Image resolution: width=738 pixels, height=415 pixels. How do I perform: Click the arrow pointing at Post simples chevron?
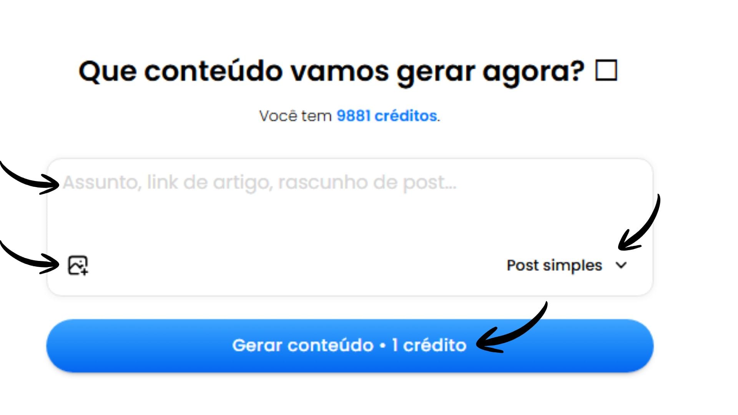point(639,223)
